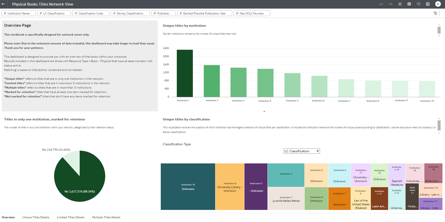Image resolution: width=445 pixels, height=222 pixels.
Task: Open the Has OCLC Number filter
Action: [252, 13]
